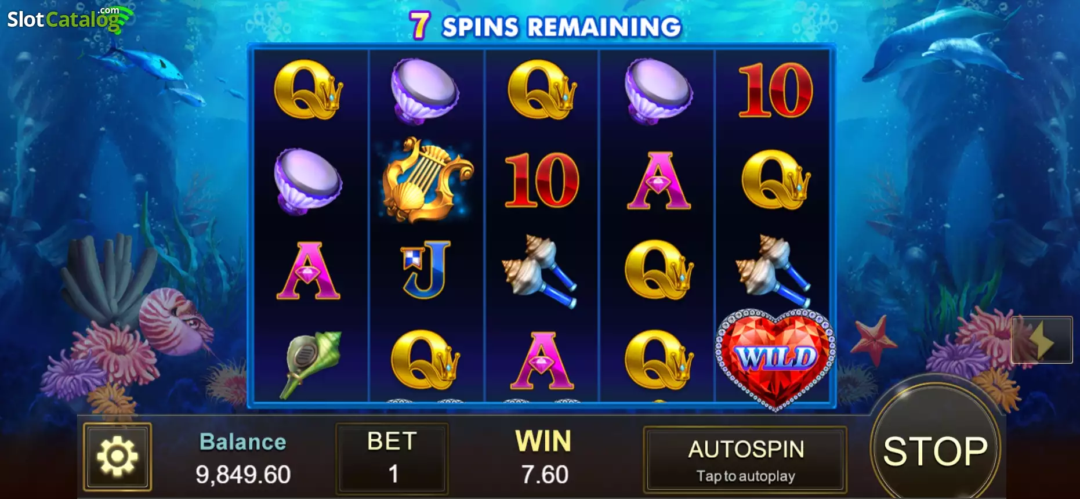
Task: Click the lightning turbo arrow icon
Action: point(1042,340)
